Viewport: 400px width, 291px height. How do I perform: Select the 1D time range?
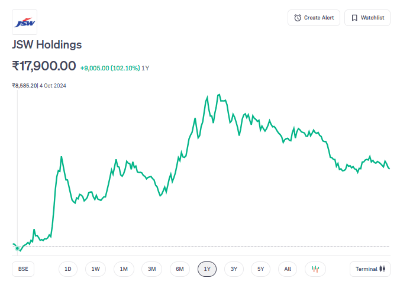click(68, 269)
